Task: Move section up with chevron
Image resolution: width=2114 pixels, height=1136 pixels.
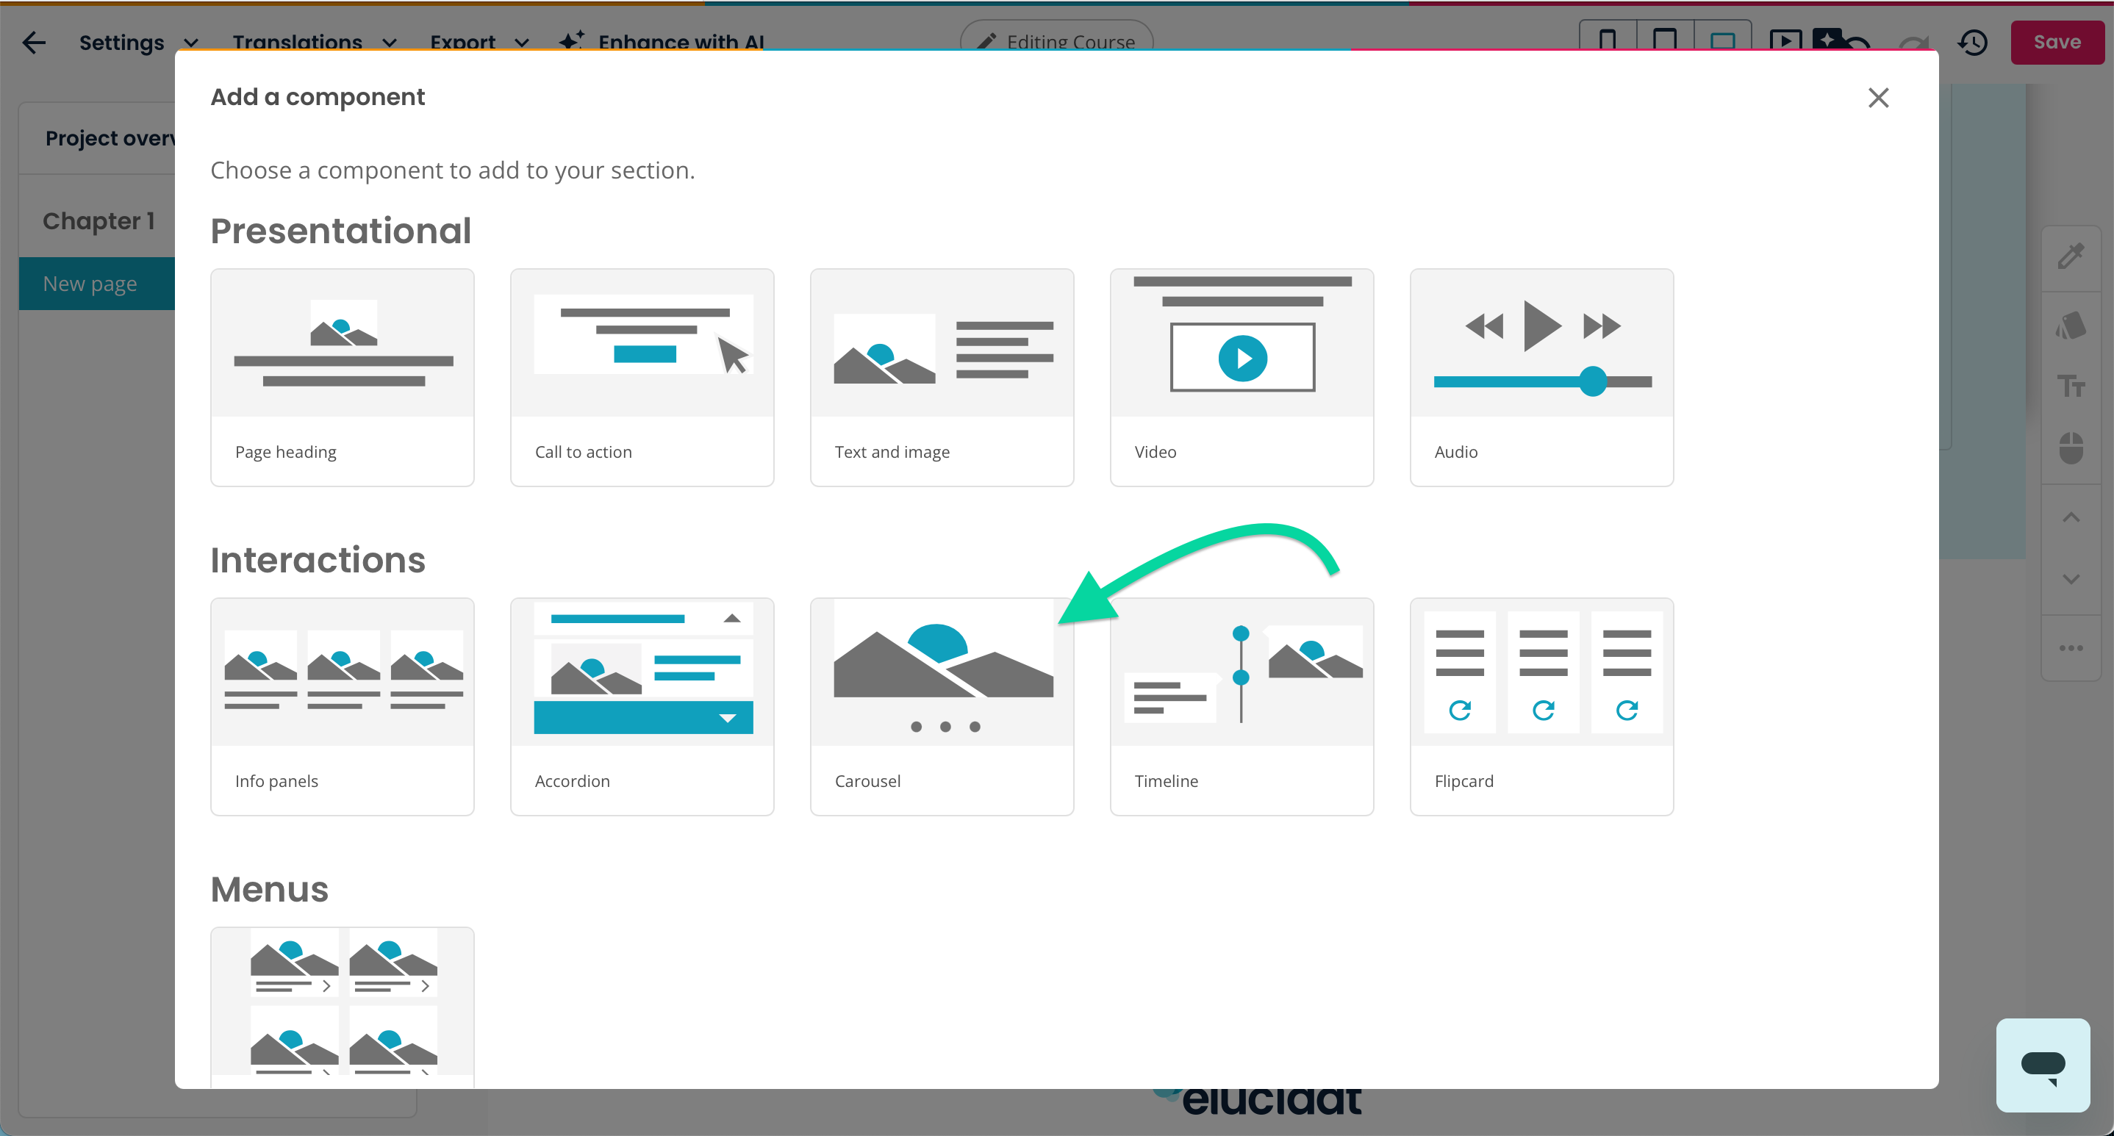Action: pos(2071,517)
